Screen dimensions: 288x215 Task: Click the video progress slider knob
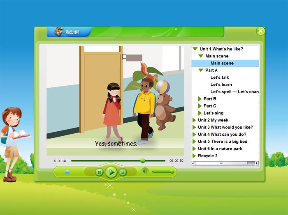(142, 161)
